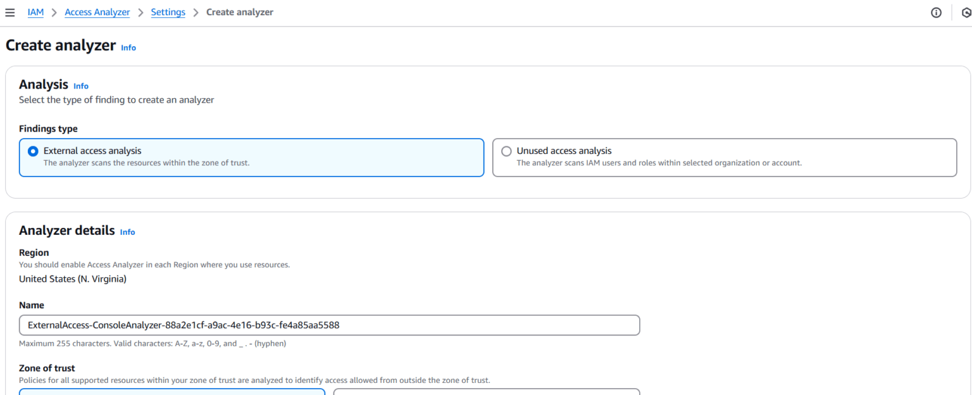This screenshot has height=395, width=972.
Task: Click the External access analysis selection card
Action: 251,156
